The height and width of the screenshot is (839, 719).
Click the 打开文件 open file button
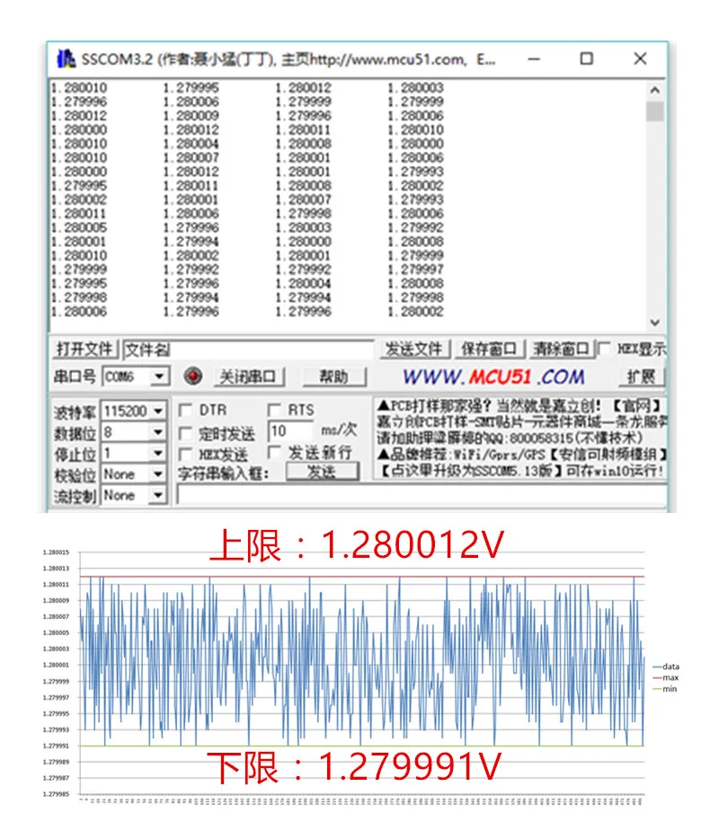tap(84, 349)
